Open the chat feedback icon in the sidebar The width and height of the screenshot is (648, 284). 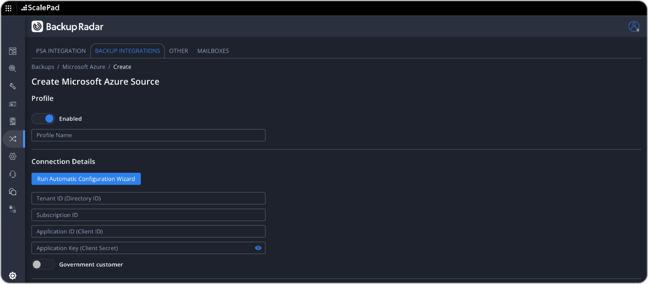13,192
